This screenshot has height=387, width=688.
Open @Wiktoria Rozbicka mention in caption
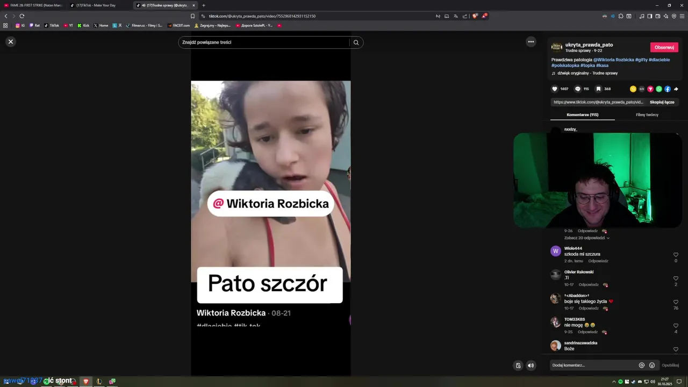point(614,60)
